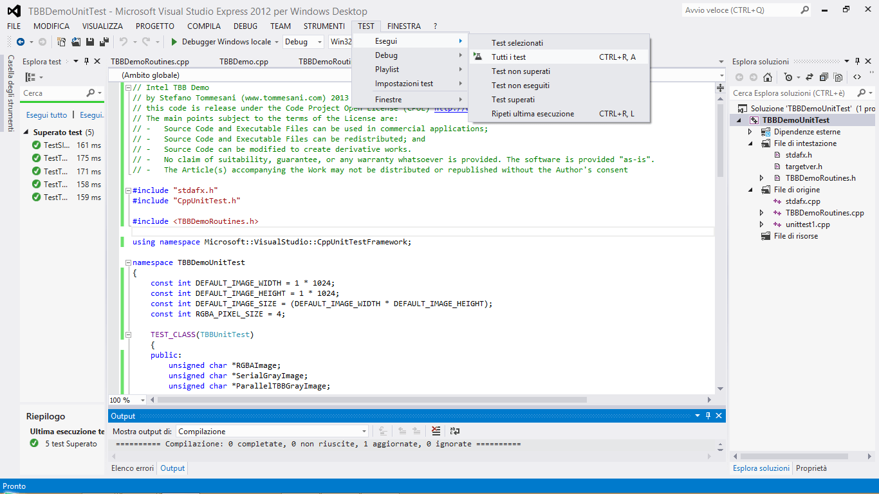This screenshot has width=879, height=494.
Task: Expand the TBBDemoRoutines.h node
Action: pyautogui.click(x=762, y=178)
